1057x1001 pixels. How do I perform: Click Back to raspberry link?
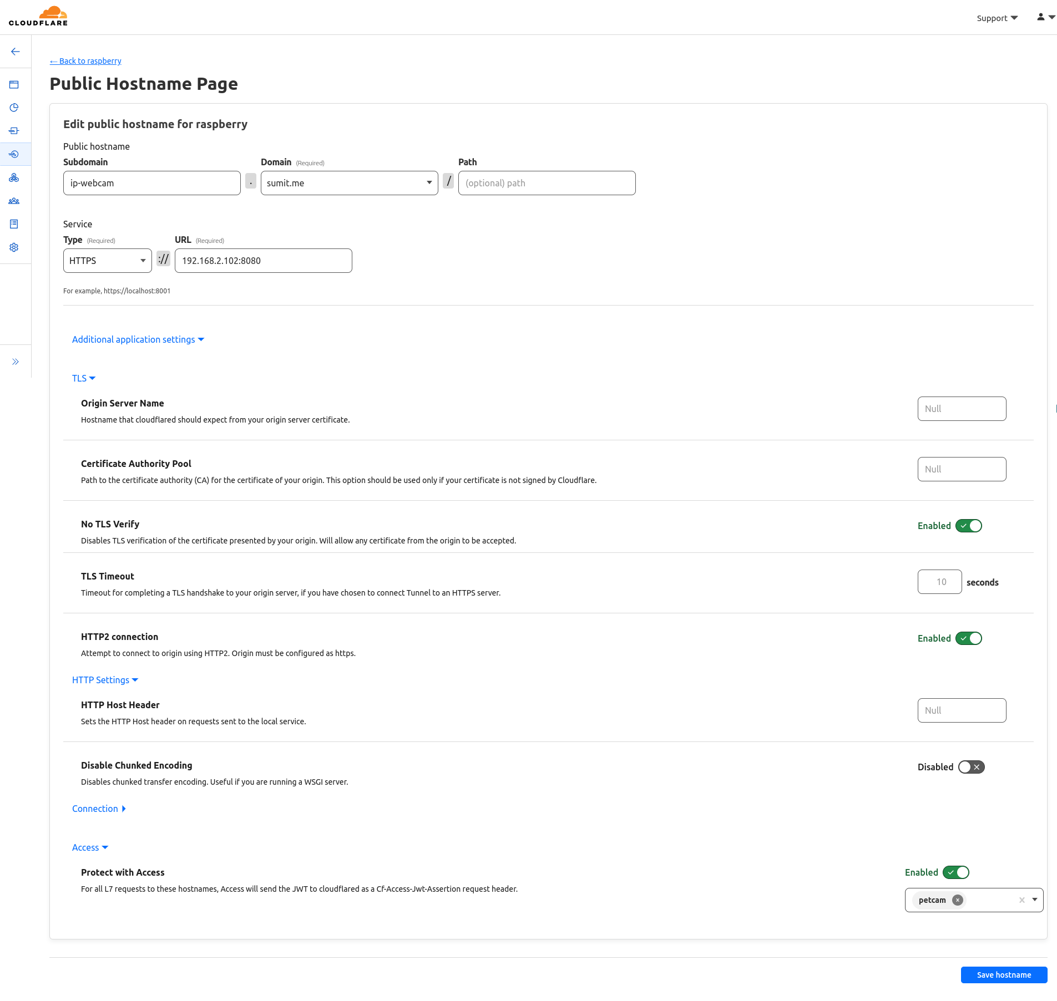pos(85,61)
